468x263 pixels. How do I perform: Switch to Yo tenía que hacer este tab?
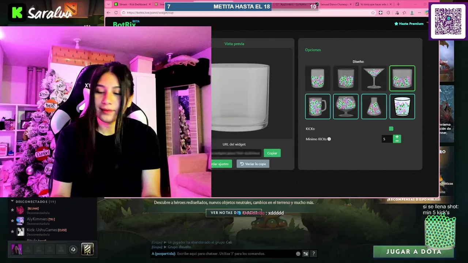(x=374, y=4)
